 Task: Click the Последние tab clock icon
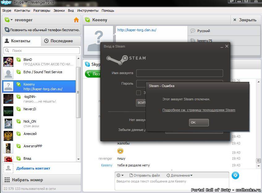click(46, 41)
